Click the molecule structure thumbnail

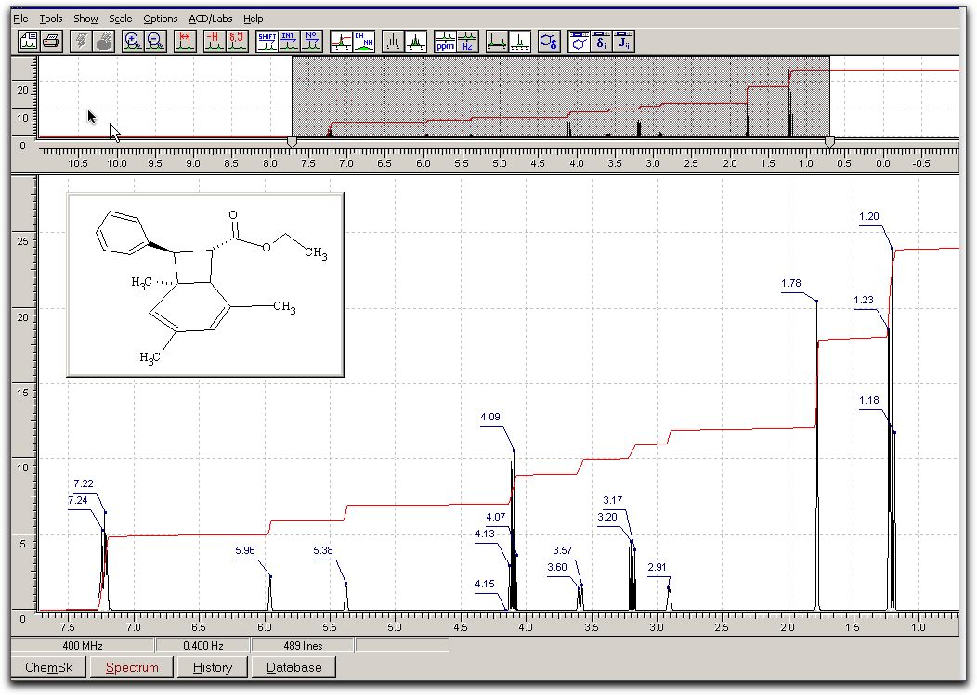[205, 285]
